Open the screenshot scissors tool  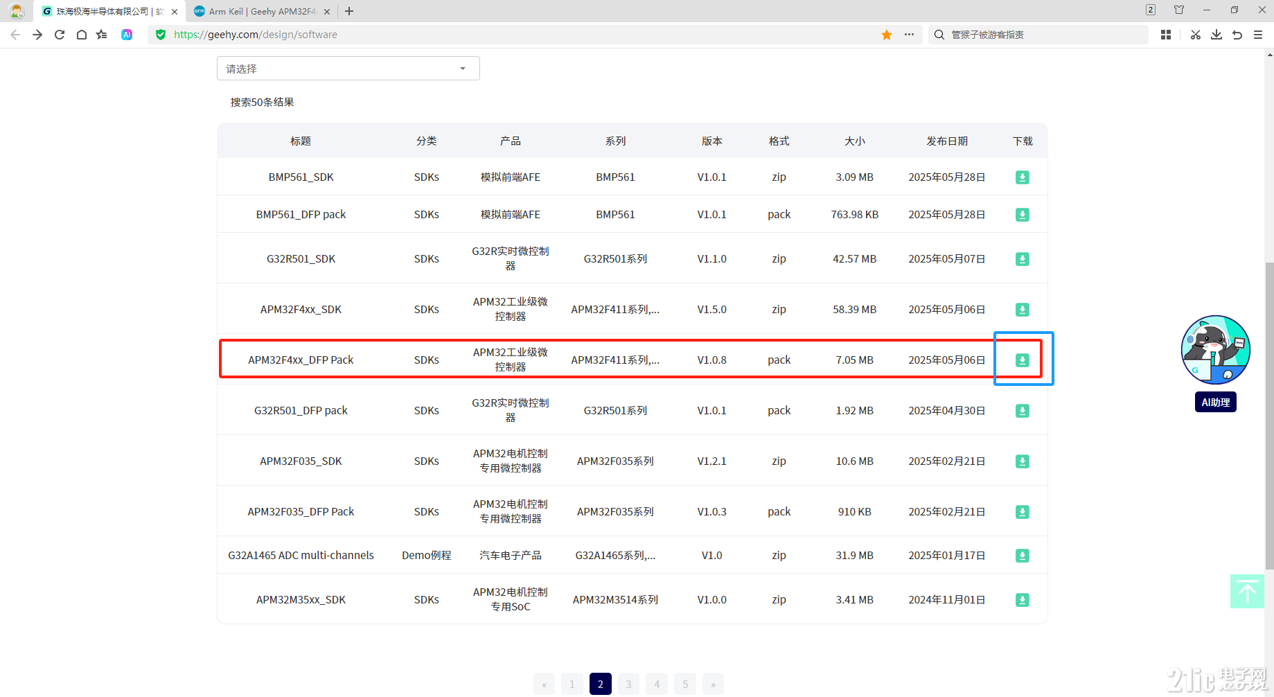(1196, 35)
